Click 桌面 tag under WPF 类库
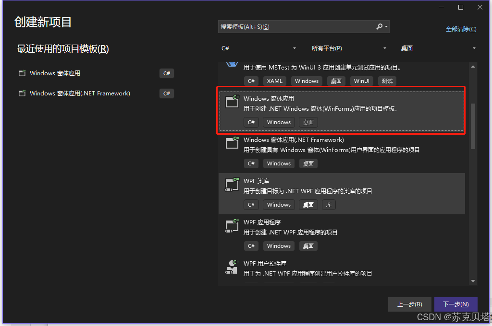 [308, 205]
